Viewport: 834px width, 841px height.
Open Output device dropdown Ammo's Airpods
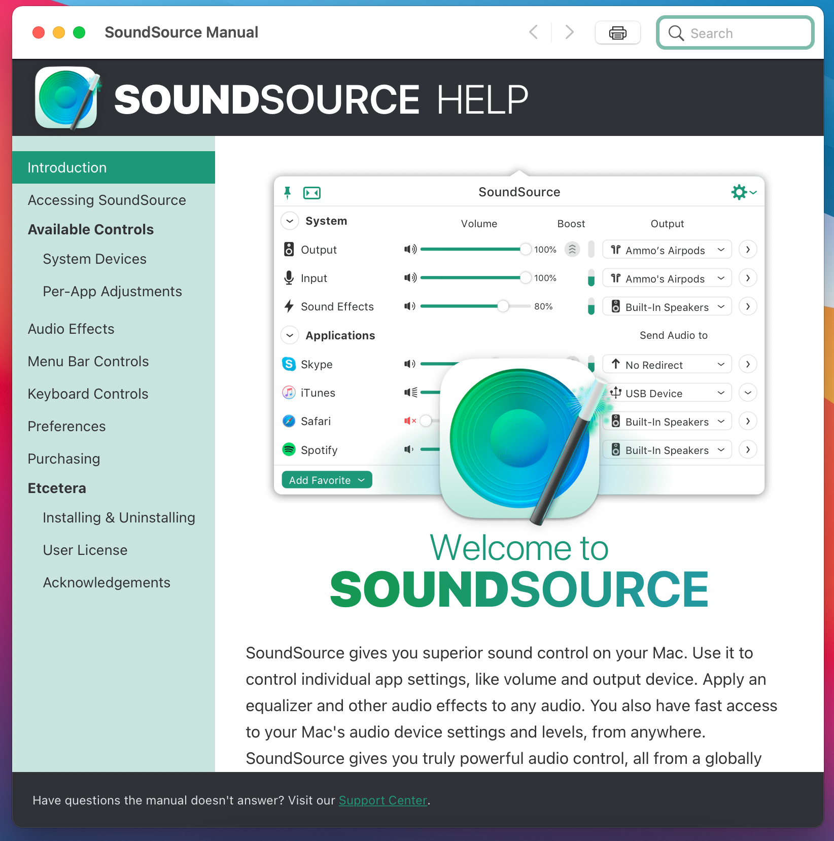click(667, 250)
